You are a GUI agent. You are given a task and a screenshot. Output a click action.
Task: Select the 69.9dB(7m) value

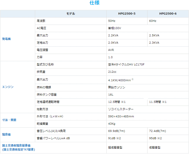(117, 131)
